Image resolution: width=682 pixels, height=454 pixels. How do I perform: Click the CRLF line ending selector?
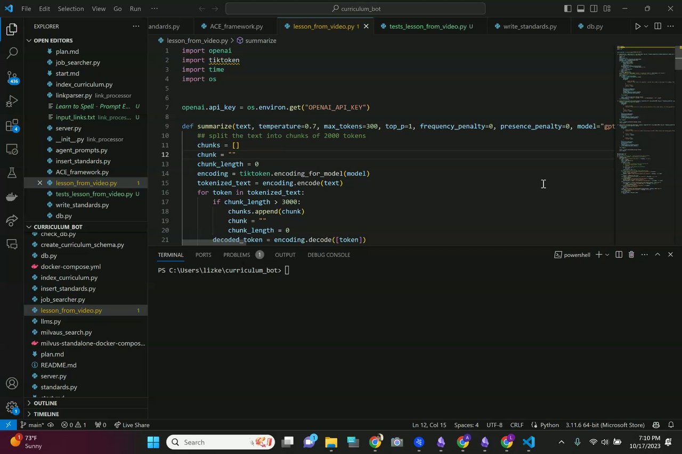(x=517, y=425)
